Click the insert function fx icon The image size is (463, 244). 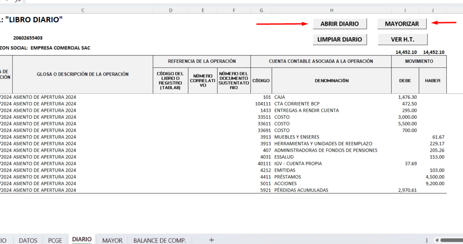point(18,1)
